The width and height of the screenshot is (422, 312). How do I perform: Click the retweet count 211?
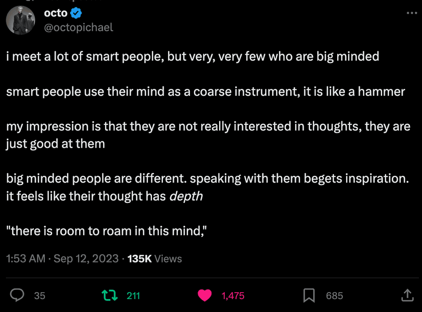coord(134,295)
